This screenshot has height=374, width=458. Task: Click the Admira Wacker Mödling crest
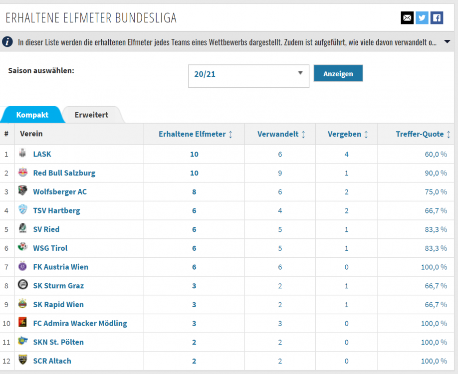pyautogui.click(x=22, y=322)
